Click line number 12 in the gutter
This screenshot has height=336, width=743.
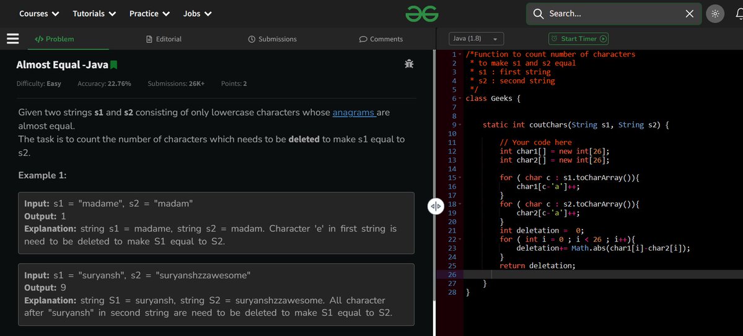pos(451,152)
